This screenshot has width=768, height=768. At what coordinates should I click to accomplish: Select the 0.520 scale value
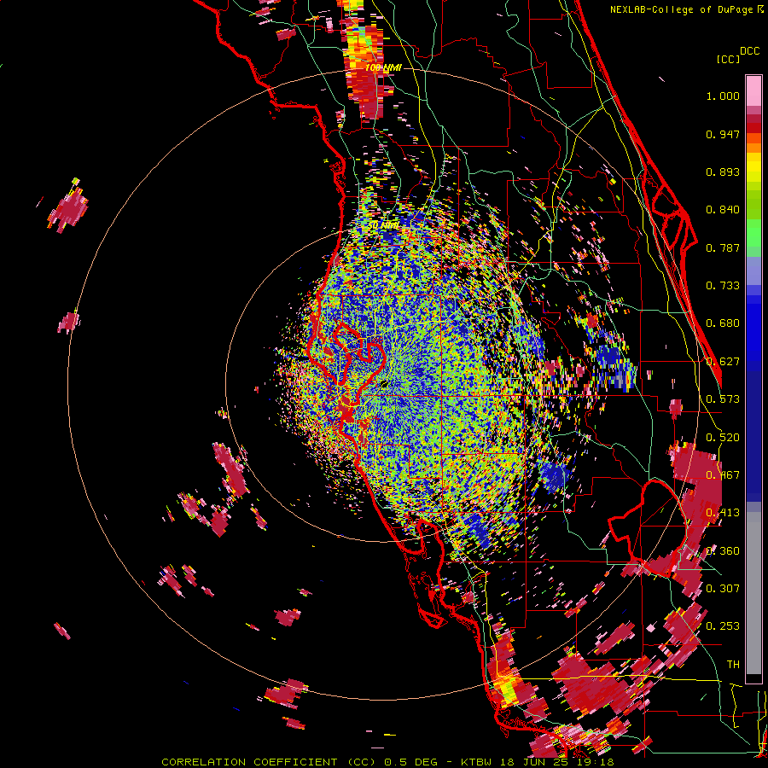click(x=723, y=438)
